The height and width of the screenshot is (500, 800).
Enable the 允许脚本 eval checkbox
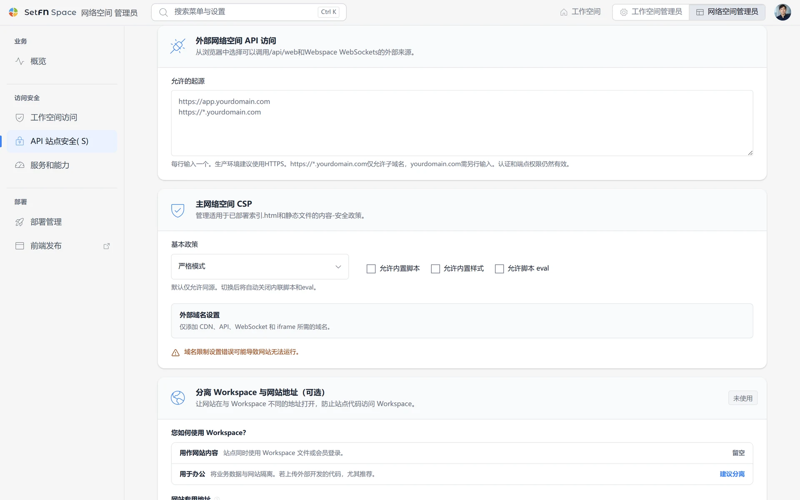[499, 269]
